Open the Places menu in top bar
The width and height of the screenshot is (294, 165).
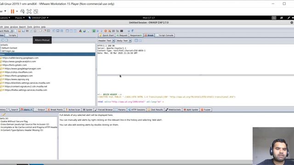click(x=20, y=18)
